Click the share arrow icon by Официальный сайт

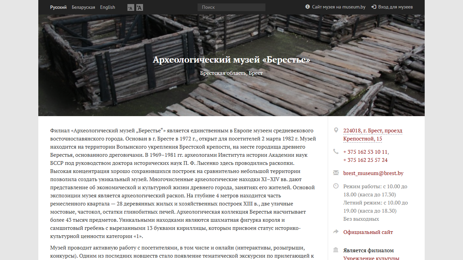(x=336, y=232)
